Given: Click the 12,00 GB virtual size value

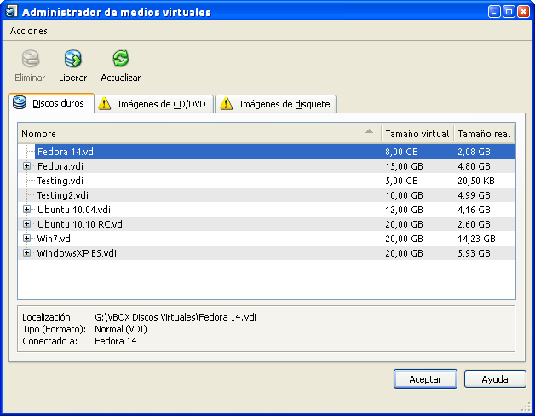Looking at the screenshot, I should pos(404,210).
